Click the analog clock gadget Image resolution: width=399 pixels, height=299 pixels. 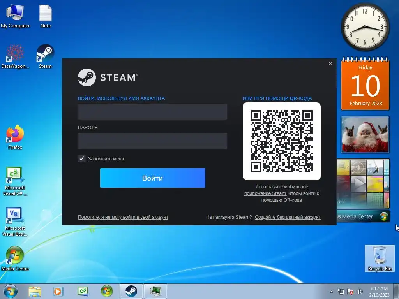pyautogui.click(x=365, y=27)
